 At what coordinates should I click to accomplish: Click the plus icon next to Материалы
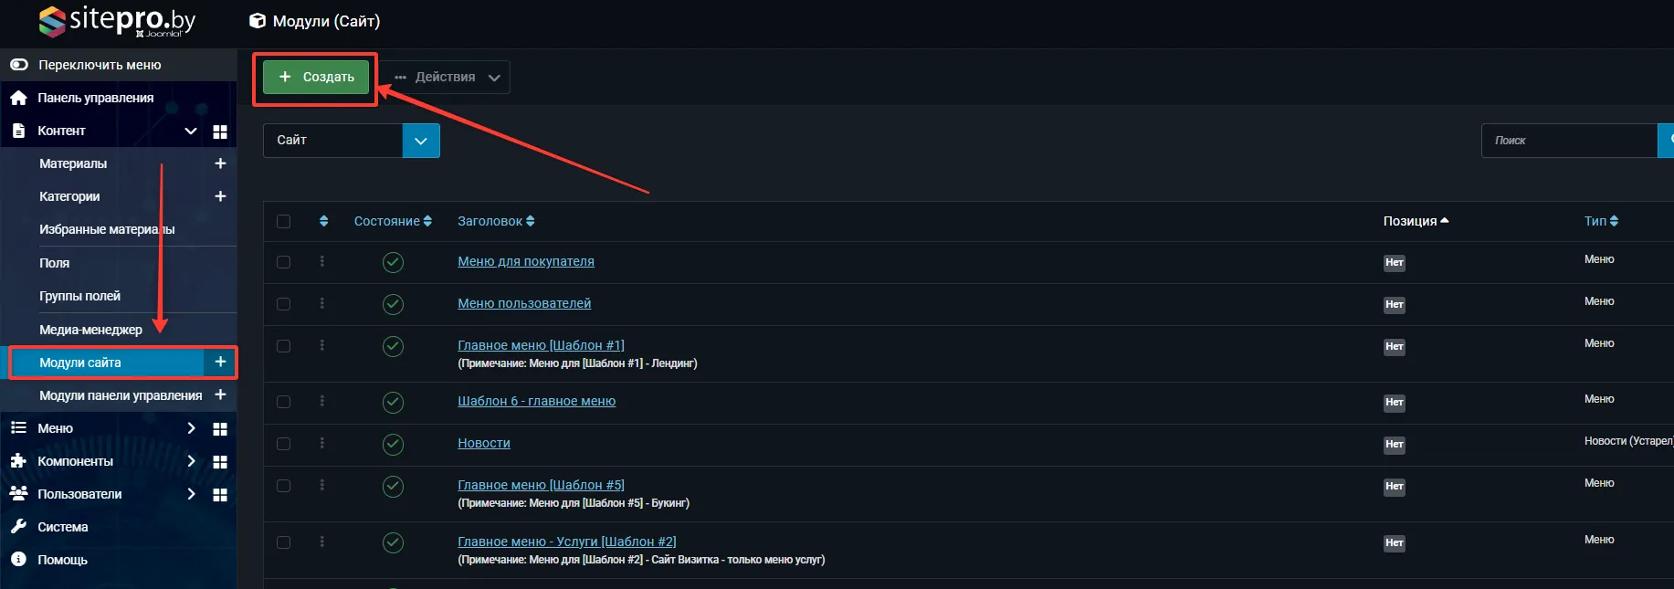(220, 163)
